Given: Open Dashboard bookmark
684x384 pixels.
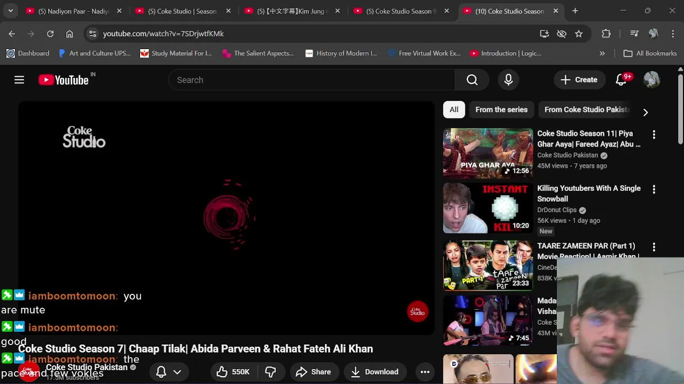Looking at the screenshot, I should (x=28, y=53).
